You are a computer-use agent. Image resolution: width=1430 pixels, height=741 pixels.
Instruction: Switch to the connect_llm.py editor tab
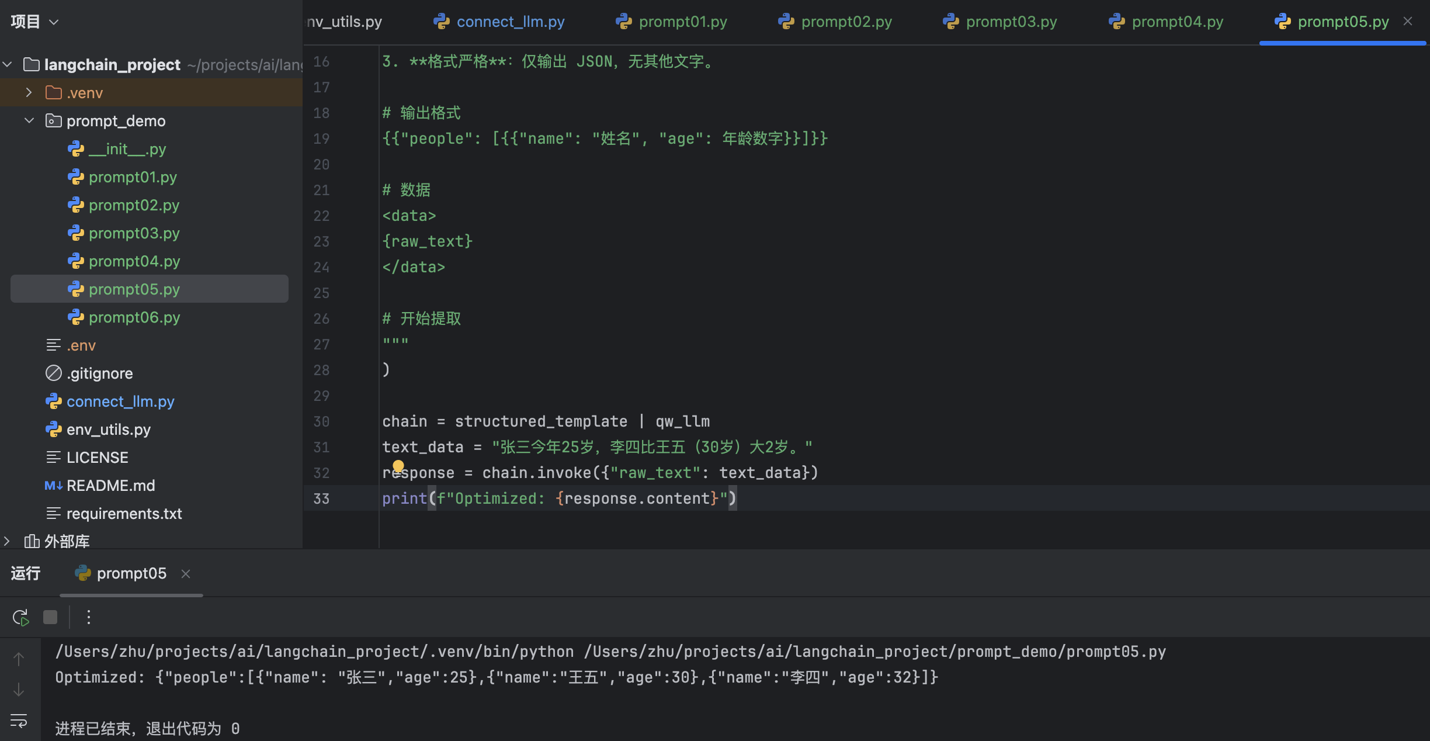pyautogui.click(x=509, y=22)
